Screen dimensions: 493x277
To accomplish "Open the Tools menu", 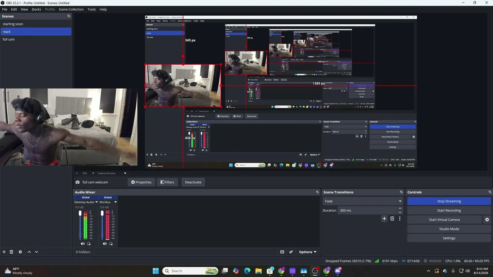I will point(92,9).
